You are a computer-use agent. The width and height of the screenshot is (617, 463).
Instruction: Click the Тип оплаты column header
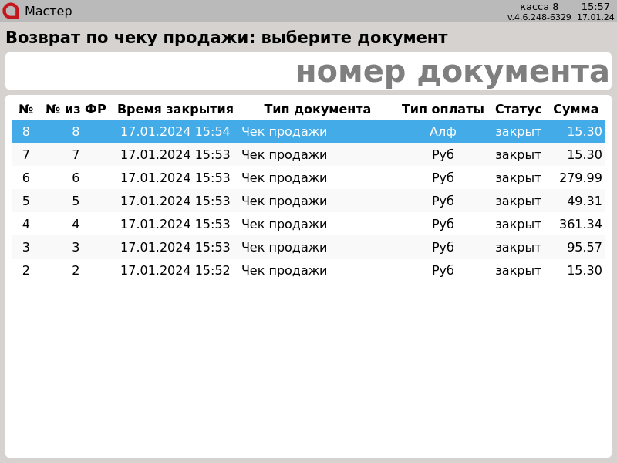coord(443,110)
